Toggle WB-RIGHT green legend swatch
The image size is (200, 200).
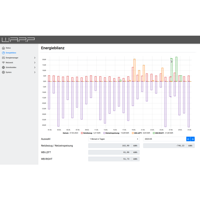click(154, 133)
